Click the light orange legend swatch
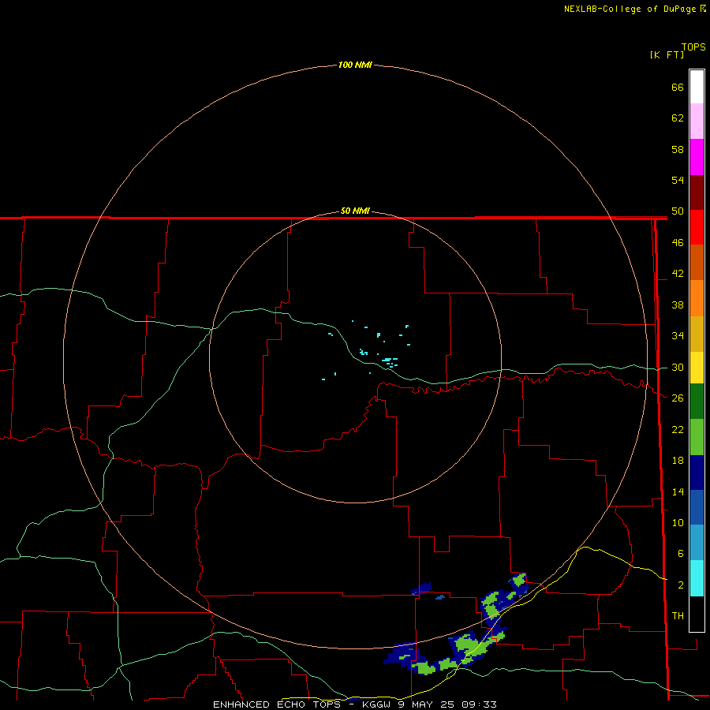710x710 pixels. click(x=697, y=298)
